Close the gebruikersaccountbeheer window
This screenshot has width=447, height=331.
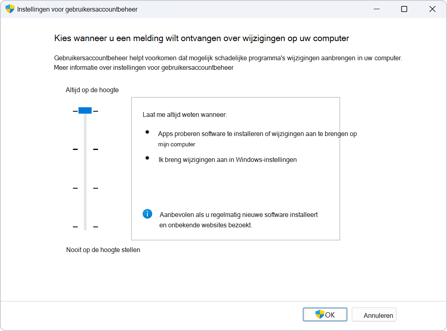click(432, 9)
